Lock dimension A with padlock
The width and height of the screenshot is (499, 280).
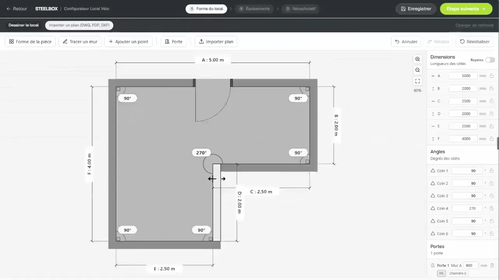[492, 76]
